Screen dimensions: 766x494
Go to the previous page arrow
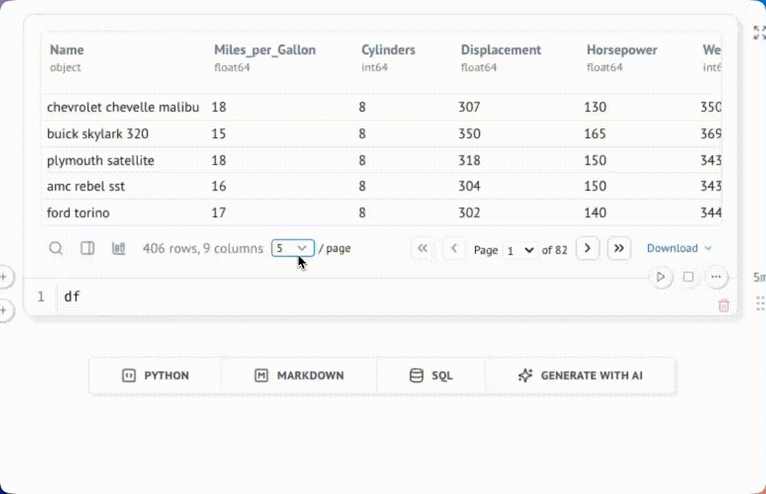[454, 248]
